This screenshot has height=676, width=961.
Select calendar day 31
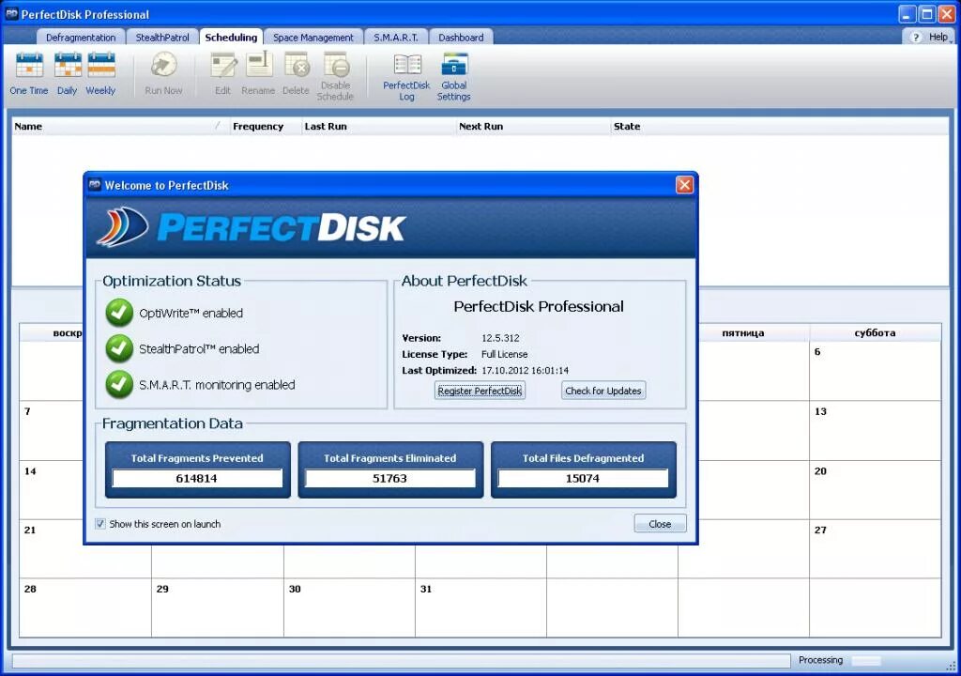tap(481, 607)
